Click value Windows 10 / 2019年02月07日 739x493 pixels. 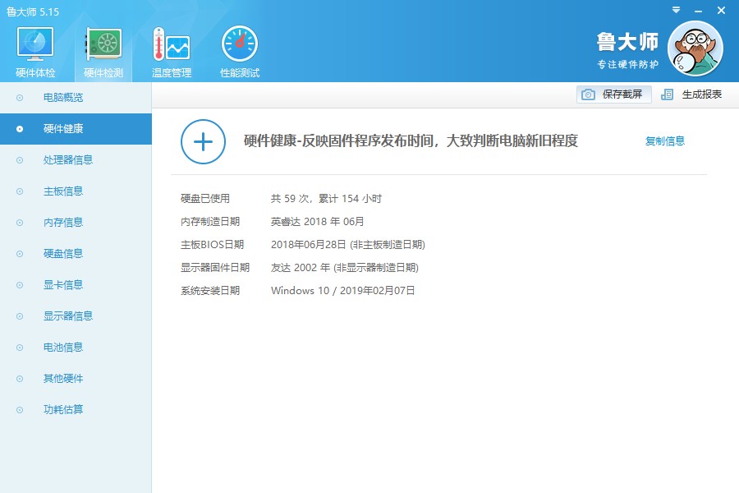342,291
